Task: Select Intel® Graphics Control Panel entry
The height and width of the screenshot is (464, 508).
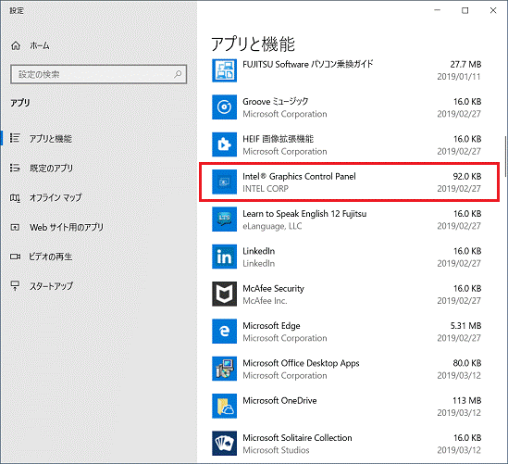Action: coord(347,182)
